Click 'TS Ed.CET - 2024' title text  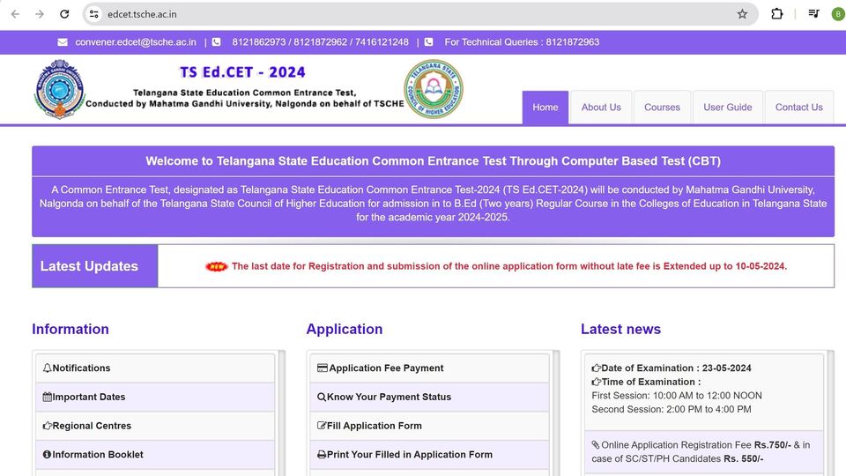[x=242, y=72]
